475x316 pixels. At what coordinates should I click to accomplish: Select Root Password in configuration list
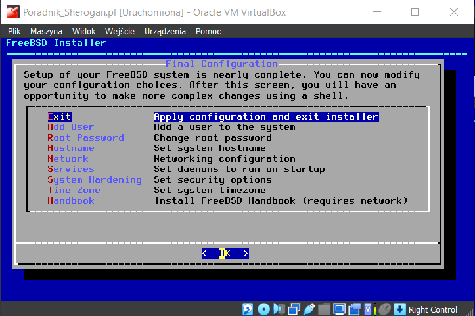(85, 137)
